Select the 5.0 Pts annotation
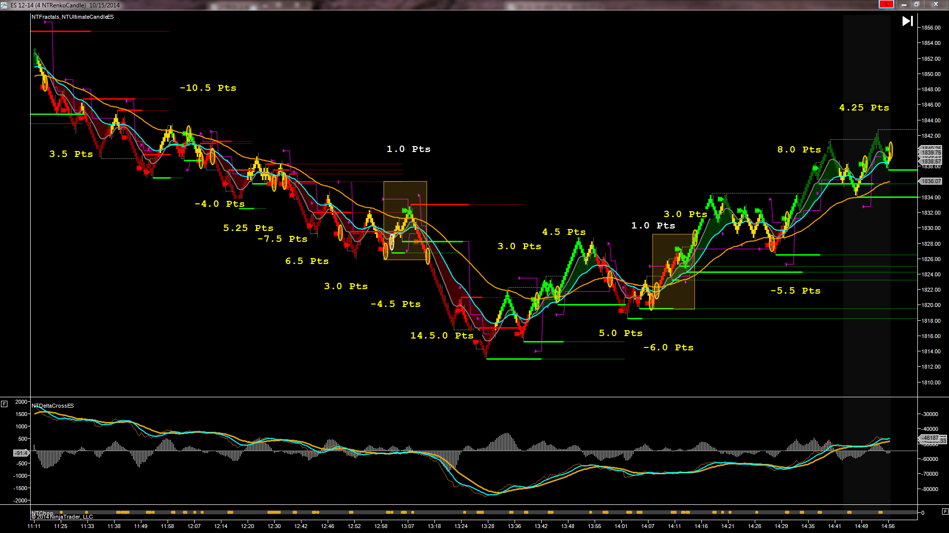The width and height of the screenshot is (949, 533). 621,333
